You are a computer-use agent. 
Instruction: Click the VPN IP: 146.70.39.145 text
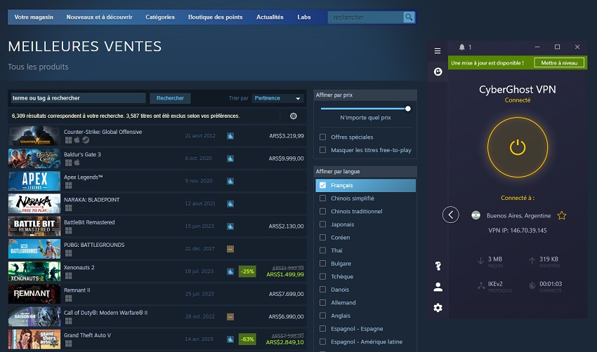pyautogui.click(x=518, y=231)
